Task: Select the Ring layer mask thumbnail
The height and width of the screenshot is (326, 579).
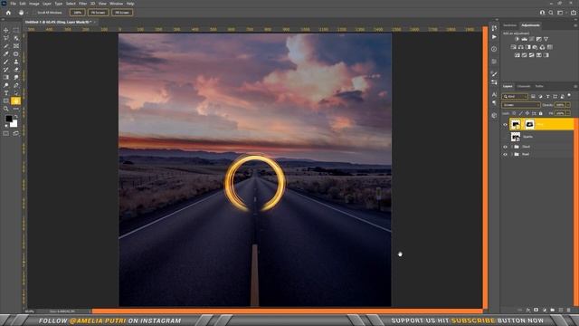Action: click(x=529, y=125)
